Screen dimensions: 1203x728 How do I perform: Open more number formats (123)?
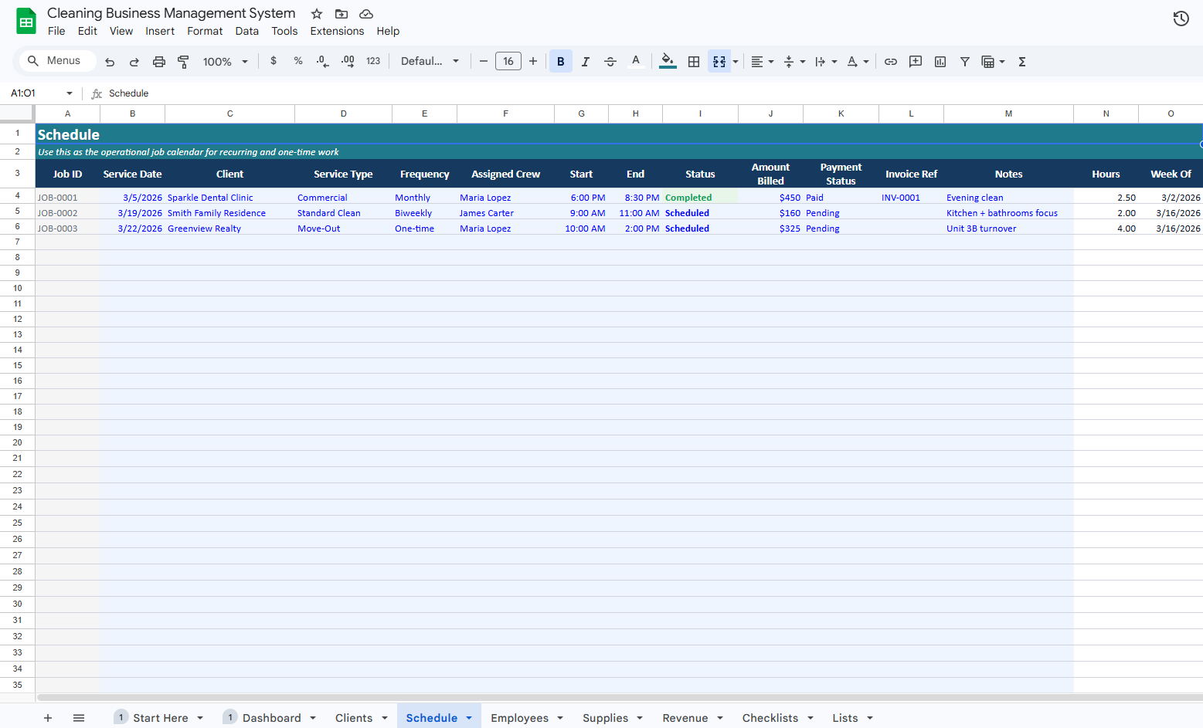pos(373,61)
